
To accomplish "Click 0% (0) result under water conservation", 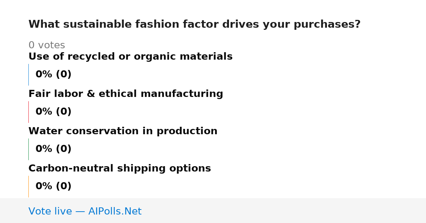I will (53, 149).
